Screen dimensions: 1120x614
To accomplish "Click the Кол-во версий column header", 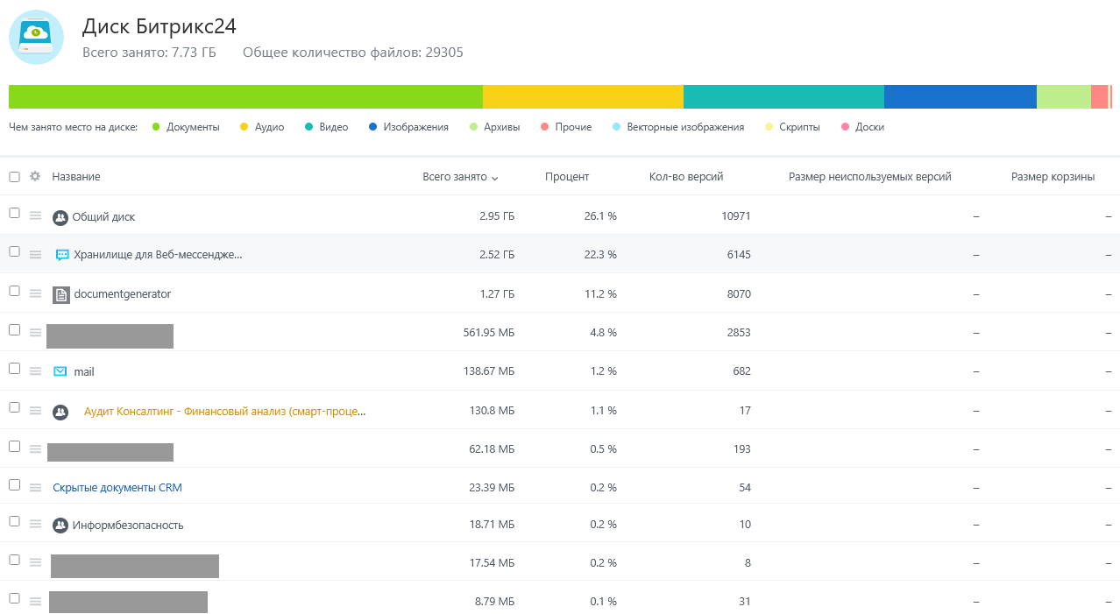I will [x=685, y=177].
